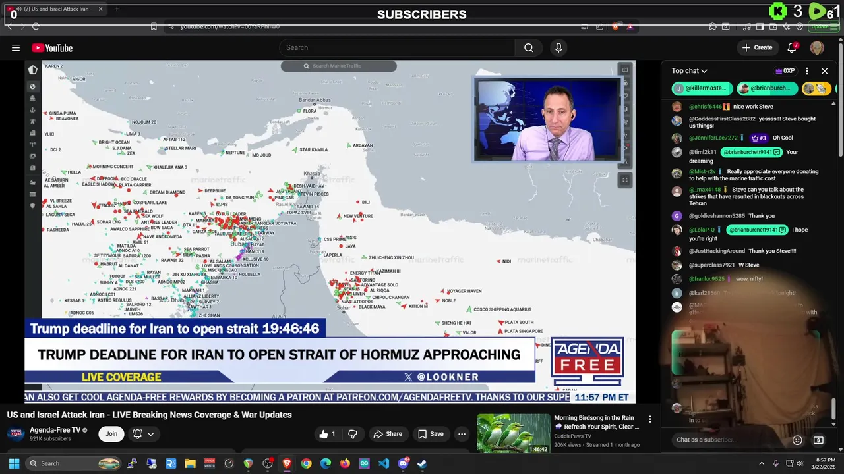Bookmark this page in address bar
This screenshot has height=474, width=844.
(x=153, y=26)
